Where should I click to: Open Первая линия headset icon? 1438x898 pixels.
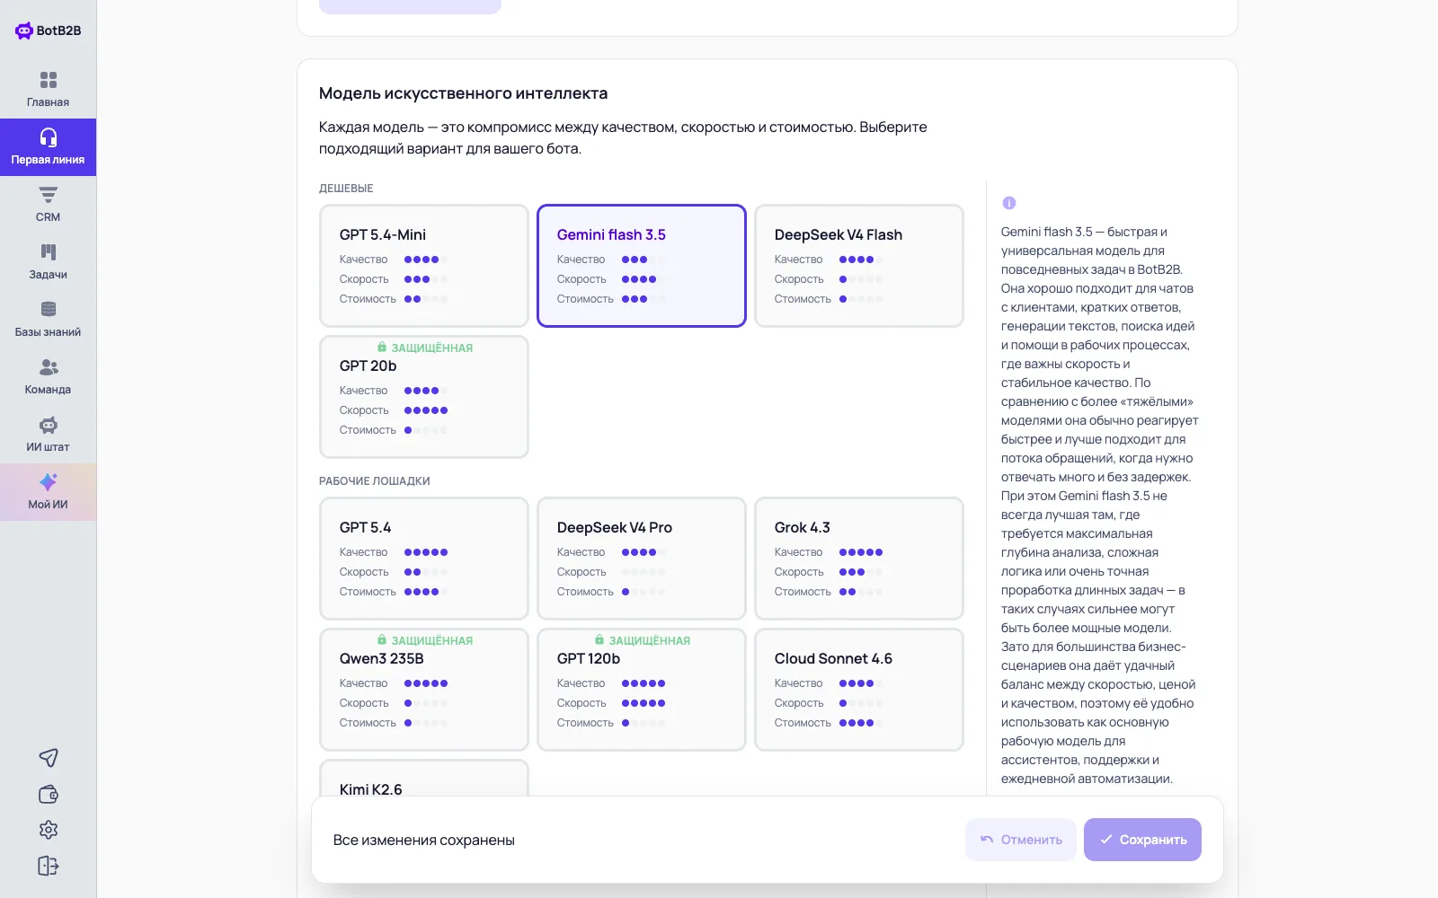click(x=49, y=137)
